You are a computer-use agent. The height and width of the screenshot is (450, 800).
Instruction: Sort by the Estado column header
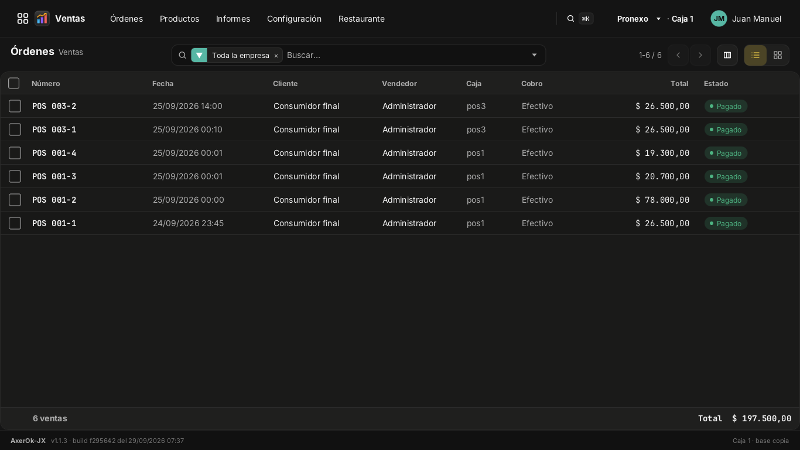pyautogui.click(x=716, y=84)
